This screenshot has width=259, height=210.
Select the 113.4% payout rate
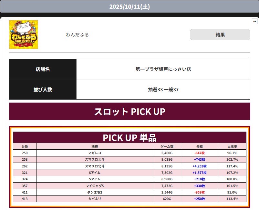click(x=232, y=199)
